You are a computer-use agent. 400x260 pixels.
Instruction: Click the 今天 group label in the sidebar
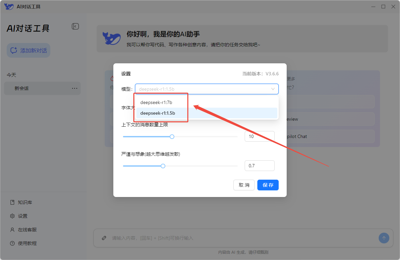[x=11, y=75]
